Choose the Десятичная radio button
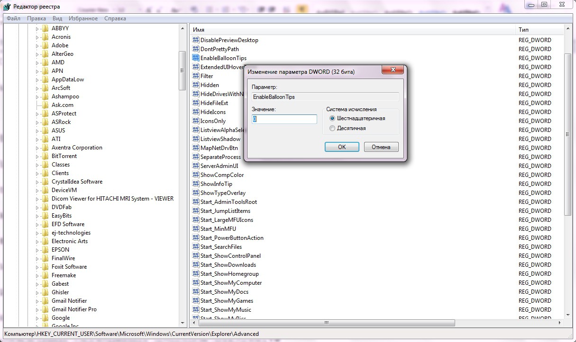 click(332, 128)
